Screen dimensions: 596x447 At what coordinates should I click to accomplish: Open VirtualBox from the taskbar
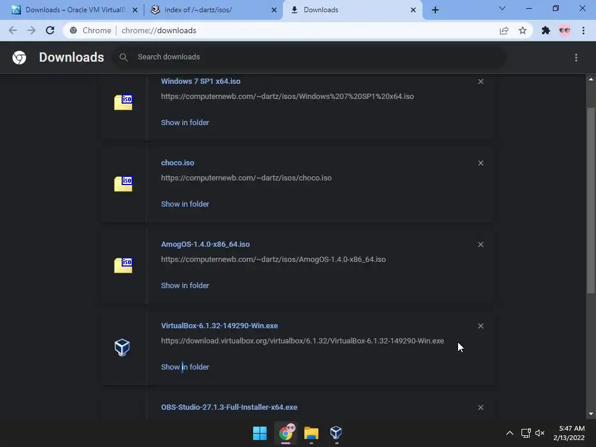[336, 432]
